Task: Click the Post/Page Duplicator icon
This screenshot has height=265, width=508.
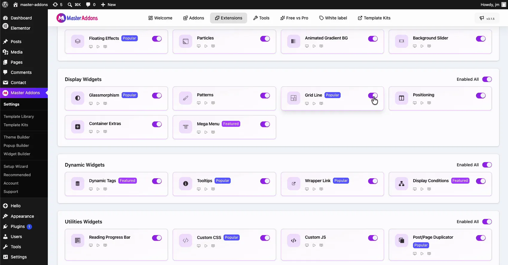Action: 401,240
